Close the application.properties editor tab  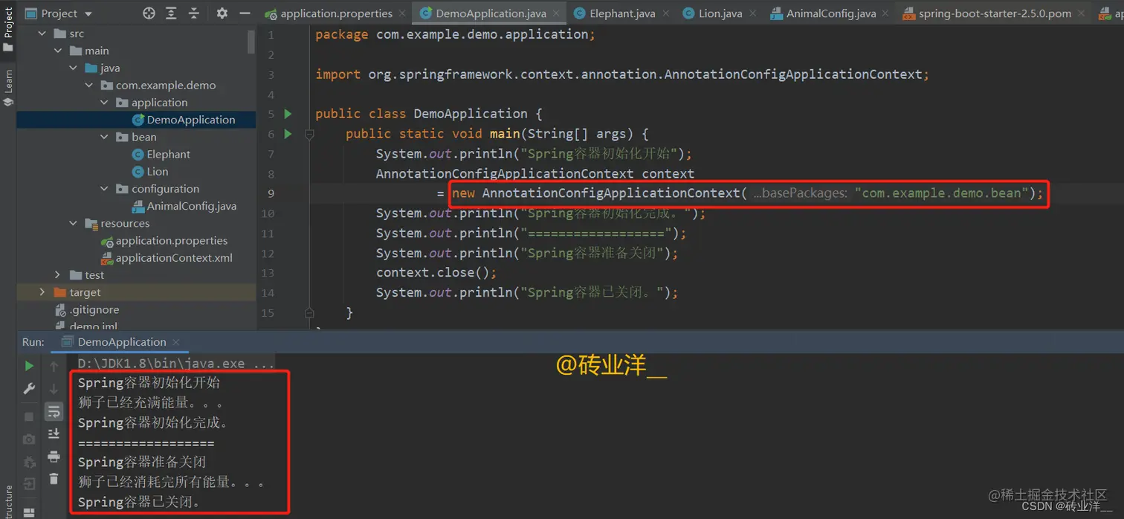[402, 13]
